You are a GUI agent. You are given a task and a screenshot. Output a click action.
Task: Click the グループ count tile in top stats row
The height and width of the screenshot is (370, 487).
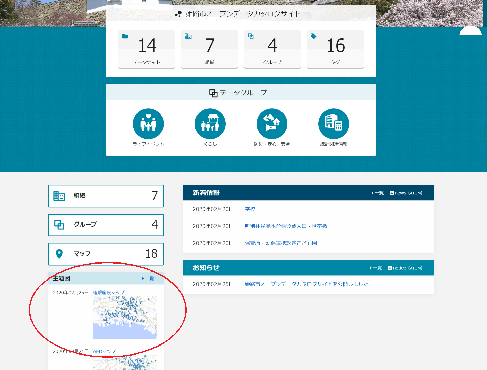(272, 49)
